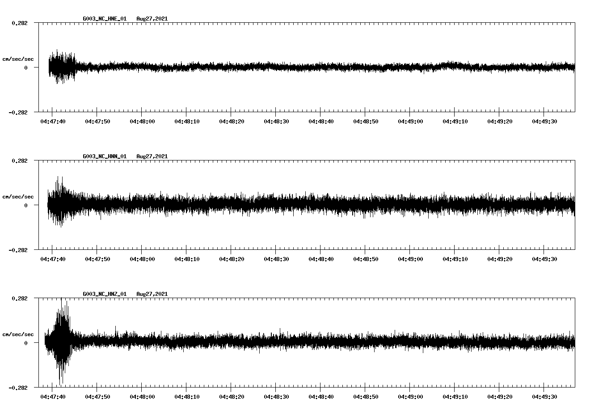Click the 04:48:20 time label under HNZ plot
This screenshot has height=413, width=607.
pyautogui.click(x=232, y=396)
